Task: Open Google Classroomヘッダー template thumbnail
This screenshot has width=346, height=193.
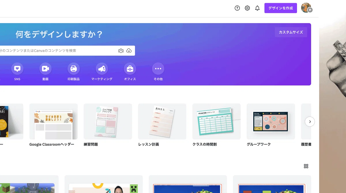Action: click(54, 122)
